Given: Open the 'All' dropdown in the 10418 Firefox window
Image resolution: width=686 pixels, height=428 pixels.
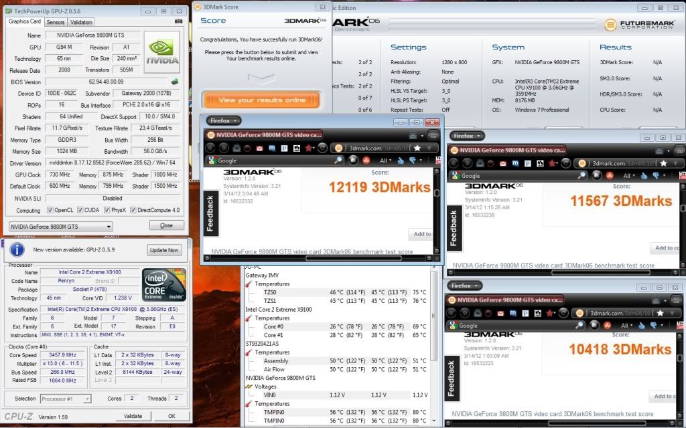Looking at the screenshot, I should pyautogui.click(x=626, y=326).
